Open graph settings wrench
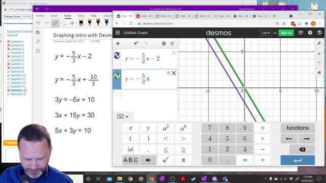Viewport: 326px width, 183px height. tap(319, 43)
